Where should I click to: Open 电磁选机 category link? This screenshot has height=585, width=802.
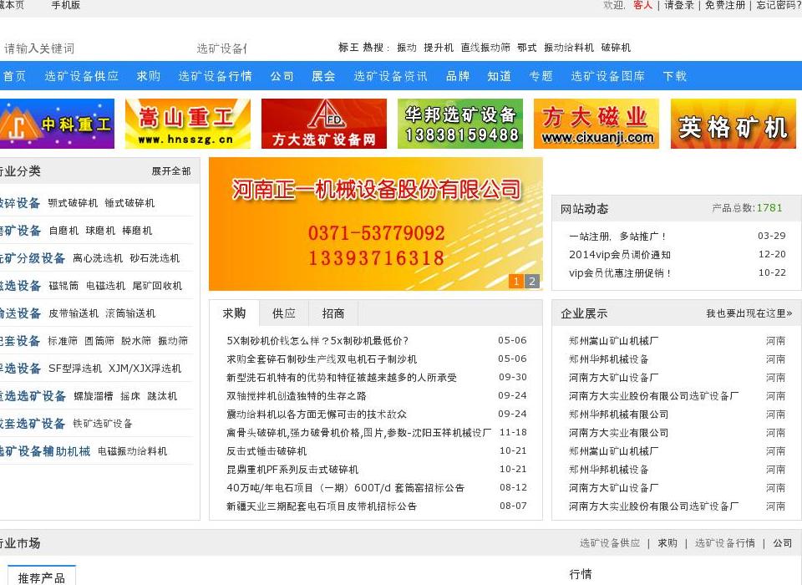pos(105,286)
